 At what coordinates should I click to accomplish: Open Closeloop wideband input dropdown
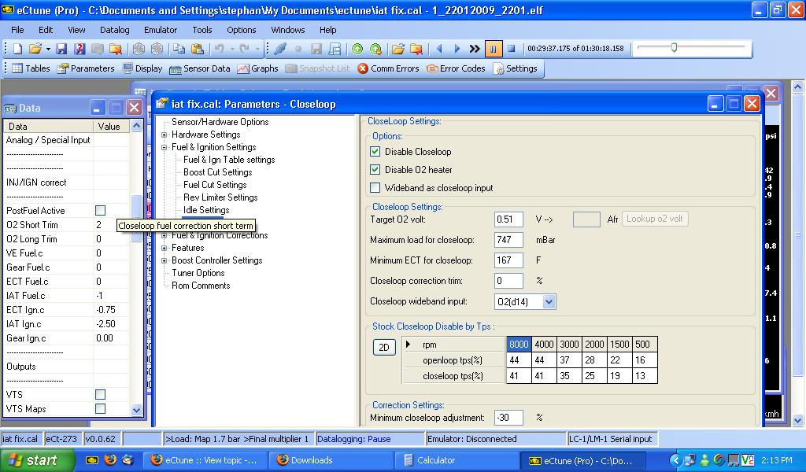549,301
